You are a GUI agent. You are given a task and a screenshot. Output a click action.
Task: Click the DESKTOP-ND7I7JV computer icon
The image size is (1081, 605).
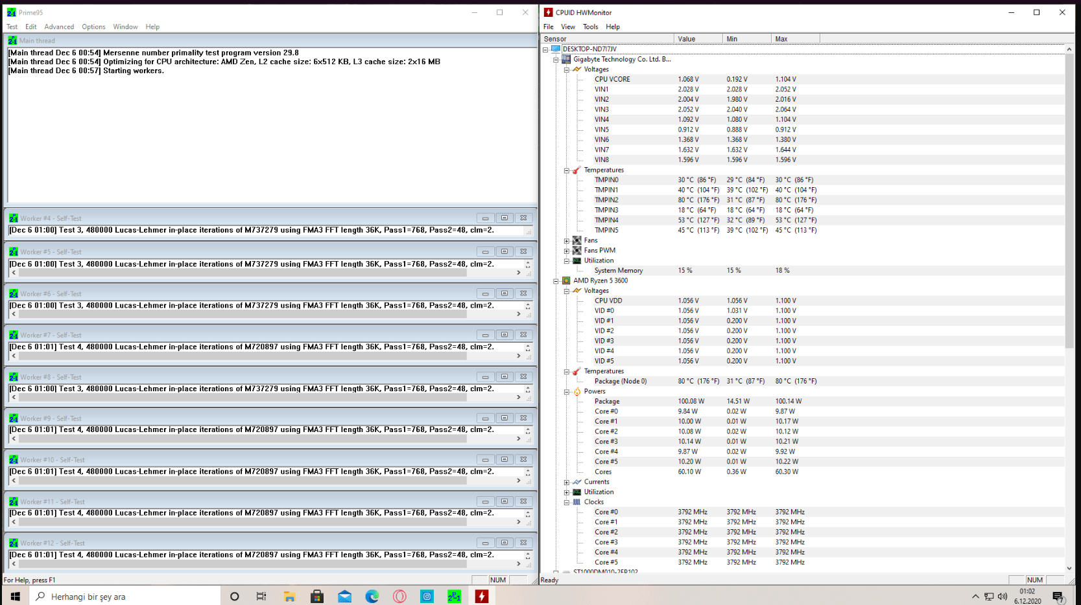(556, 49)
